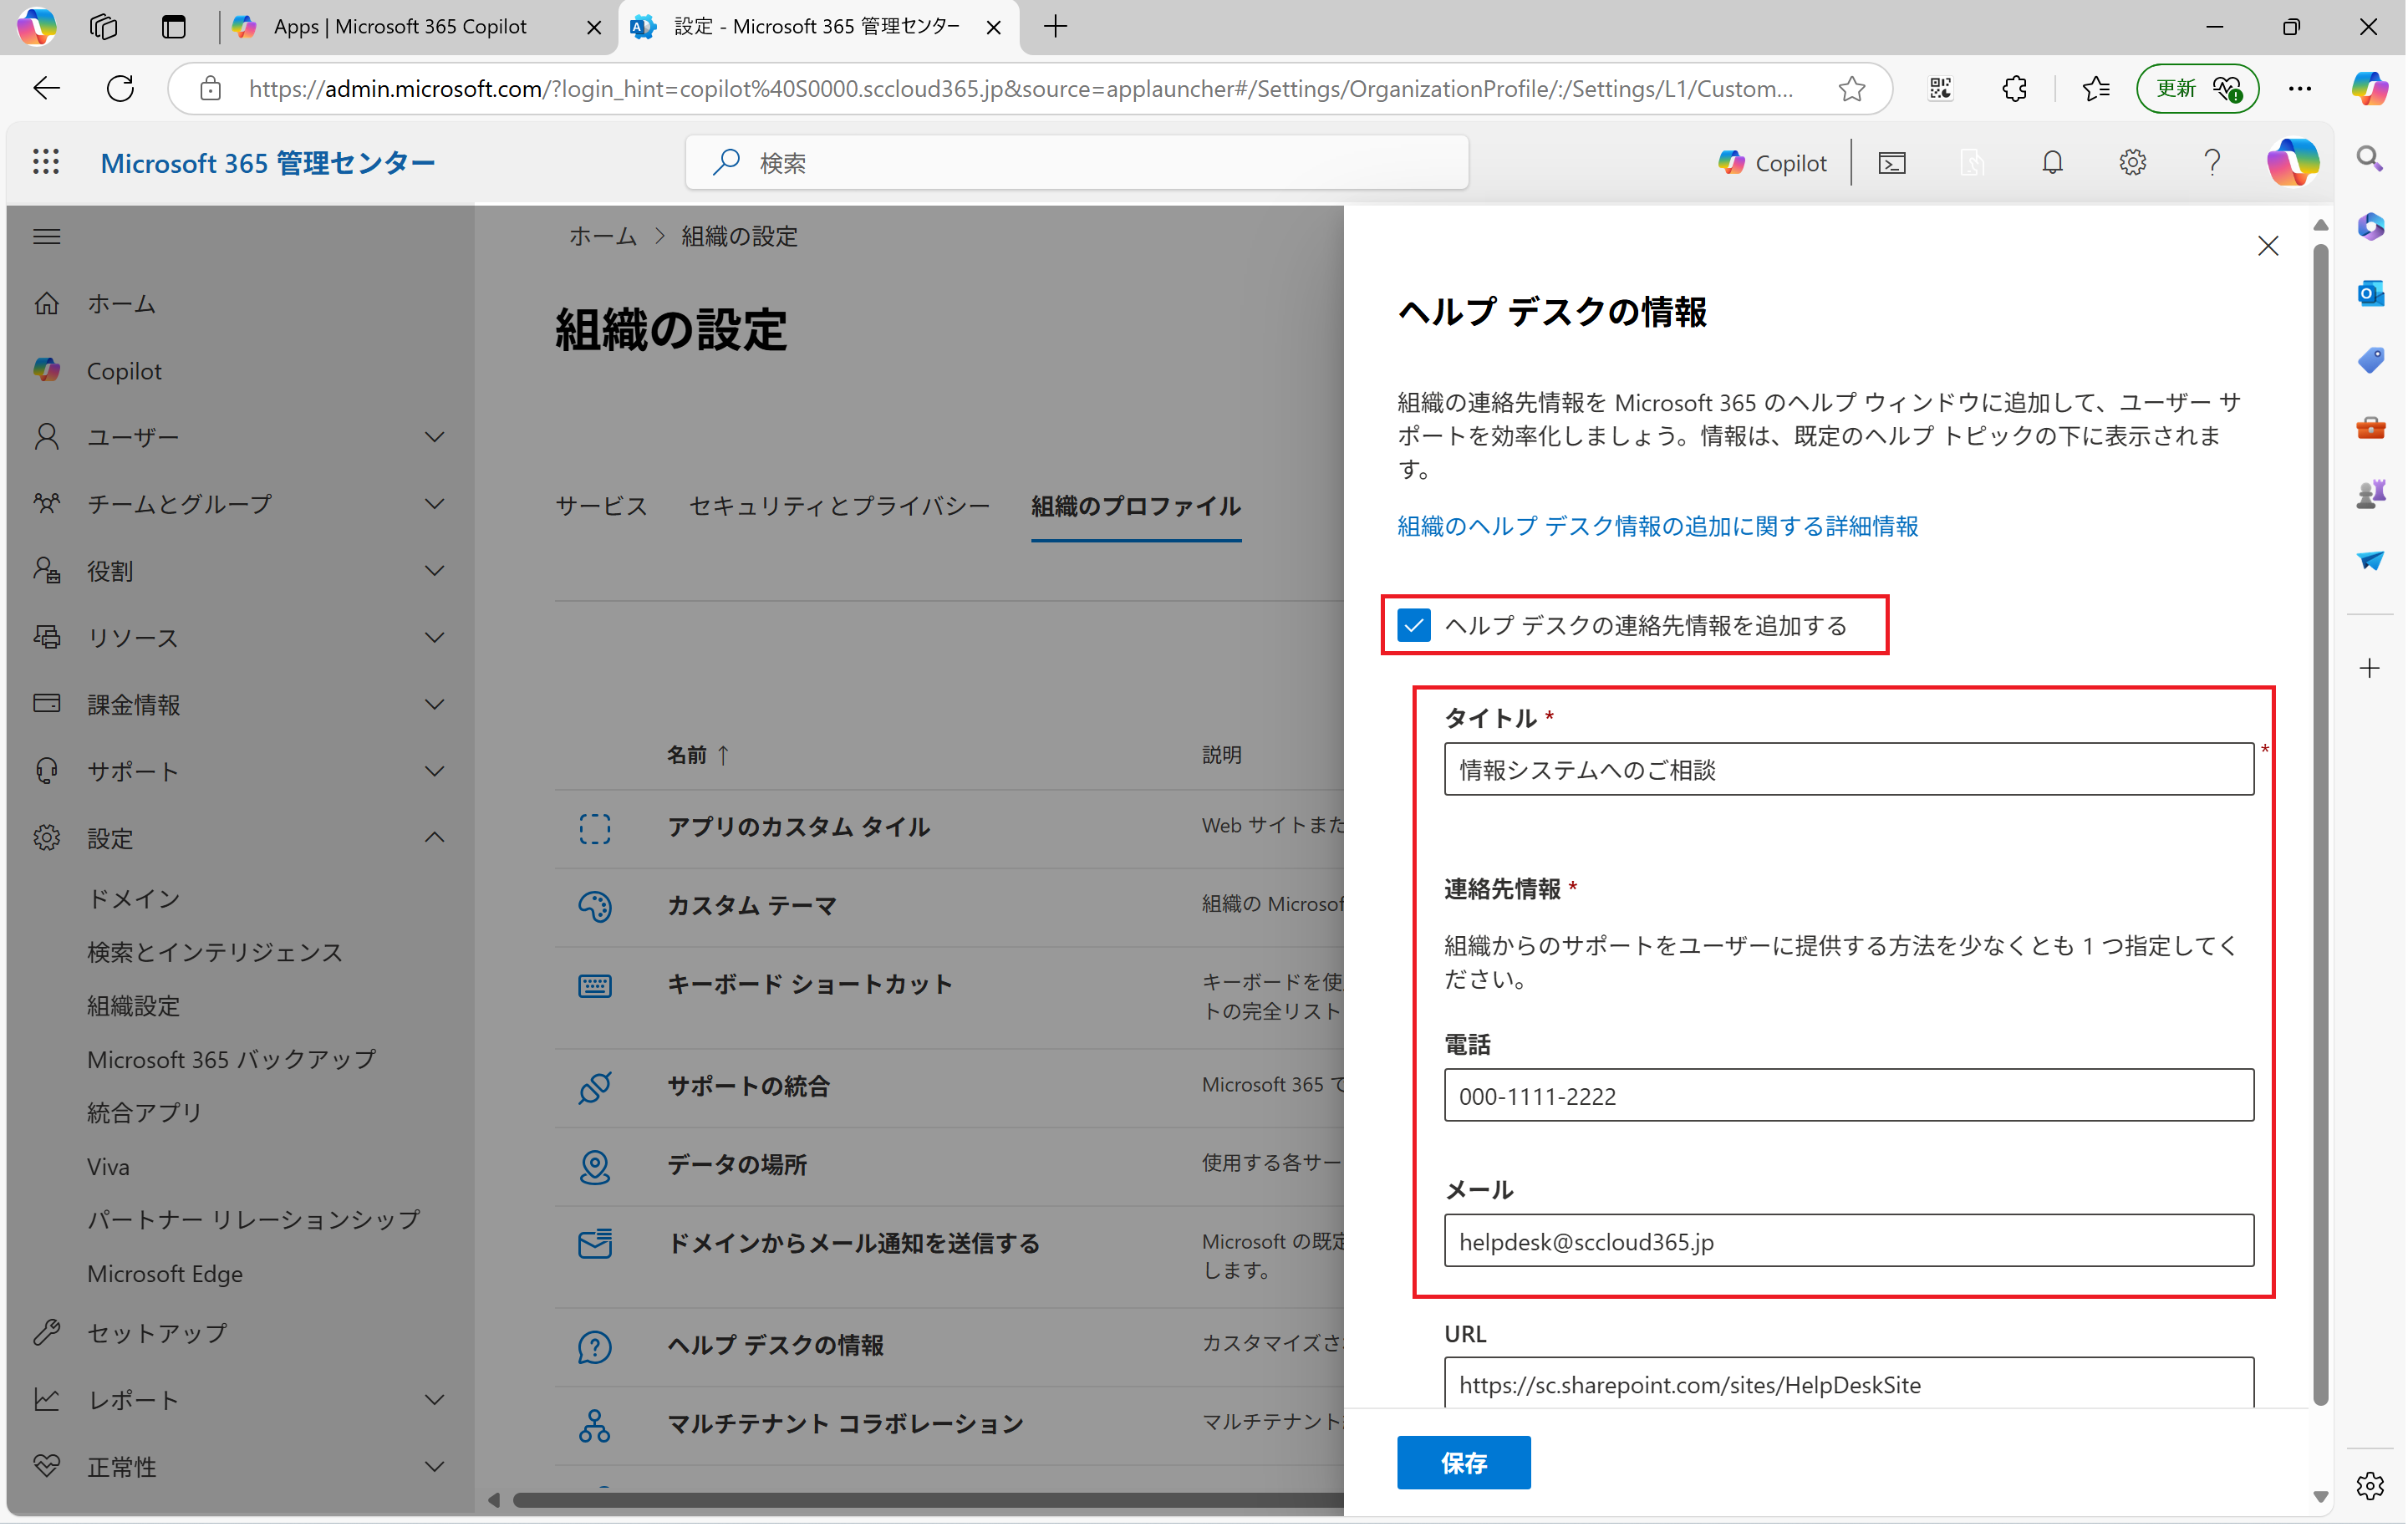Open the app launcher waffle icon

tap(46, 162)
